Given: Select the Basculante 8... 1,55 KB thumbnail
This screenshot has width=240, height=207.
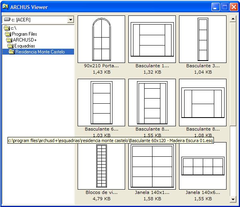Looking at the screenshot, I should pos(152,103).
